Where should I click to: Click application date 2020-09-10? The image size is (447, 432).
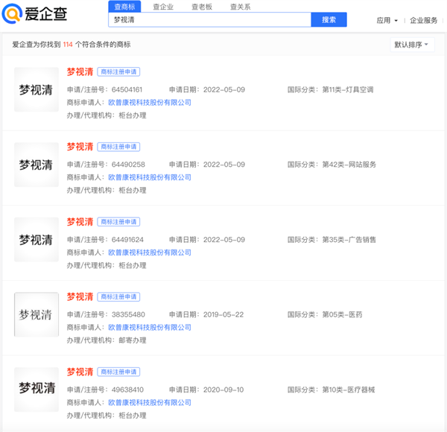[x=223, y=390]
